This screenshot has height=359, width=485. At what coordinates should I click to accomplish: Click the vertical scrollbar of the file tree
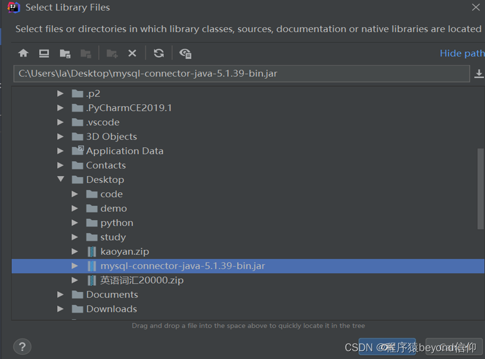[x=481, y=189]
